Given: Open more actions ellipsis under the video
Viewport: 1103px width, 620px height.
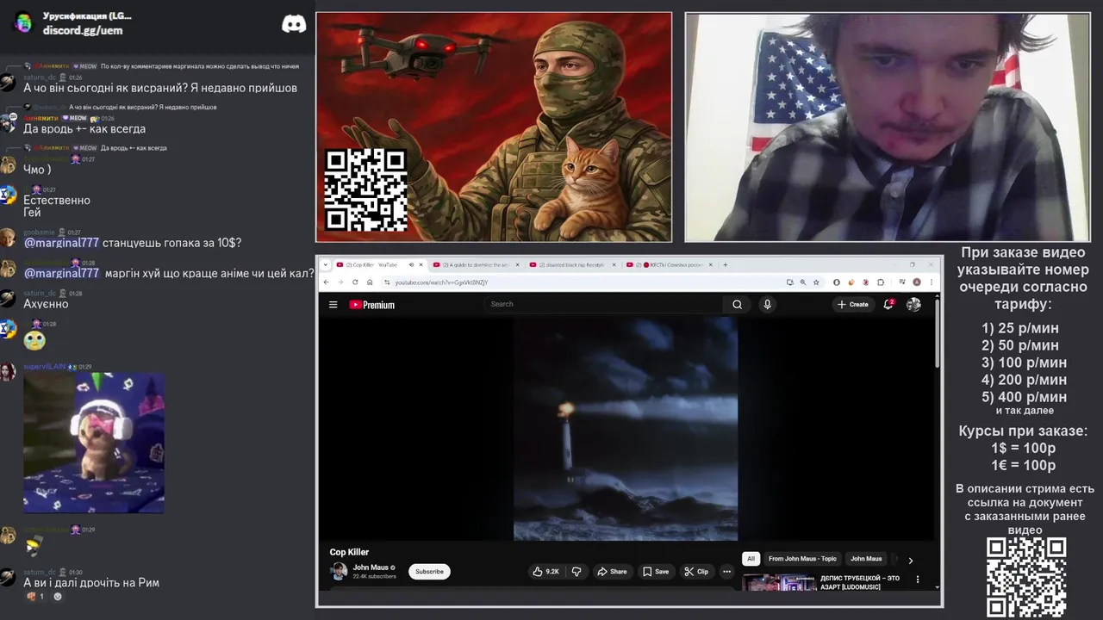Looking at the screenshot, I should pyautogui.click(x=726, y=571).
